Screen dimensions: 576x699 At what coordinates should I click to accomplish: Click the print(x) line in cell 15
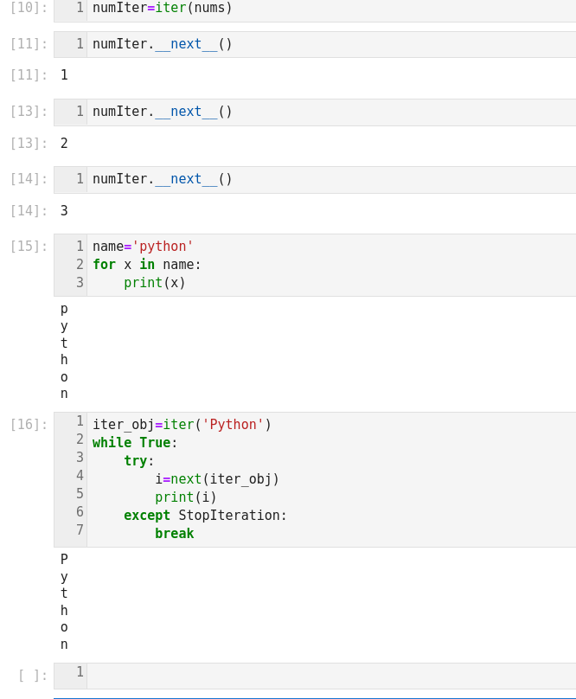pos(155,283)
